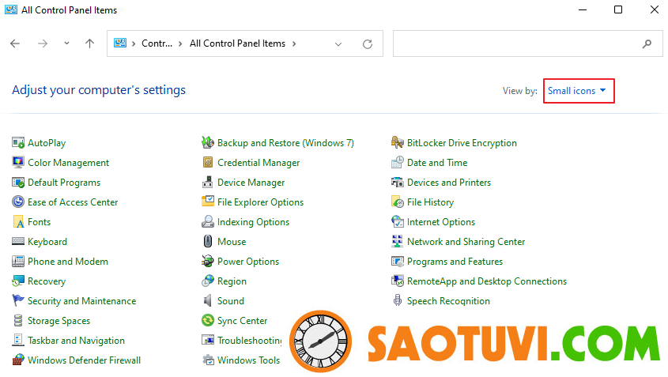Click the Indexing Options icon
This screenshot has width=668, height=377.
207,221
